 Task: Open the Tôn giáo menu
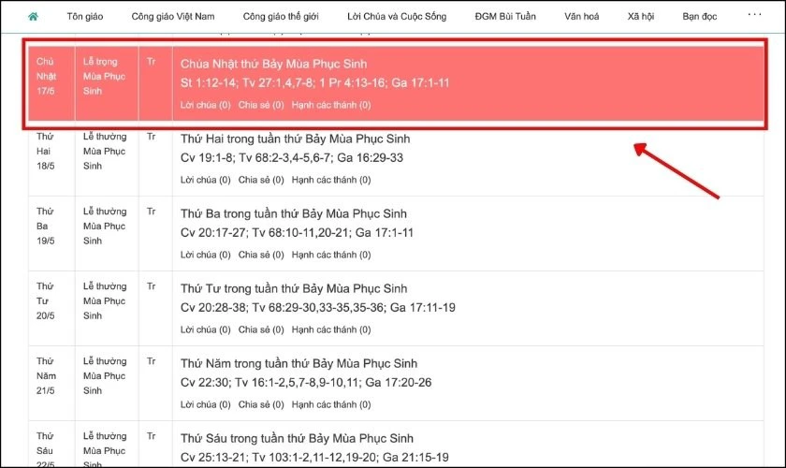coord(86,16)
